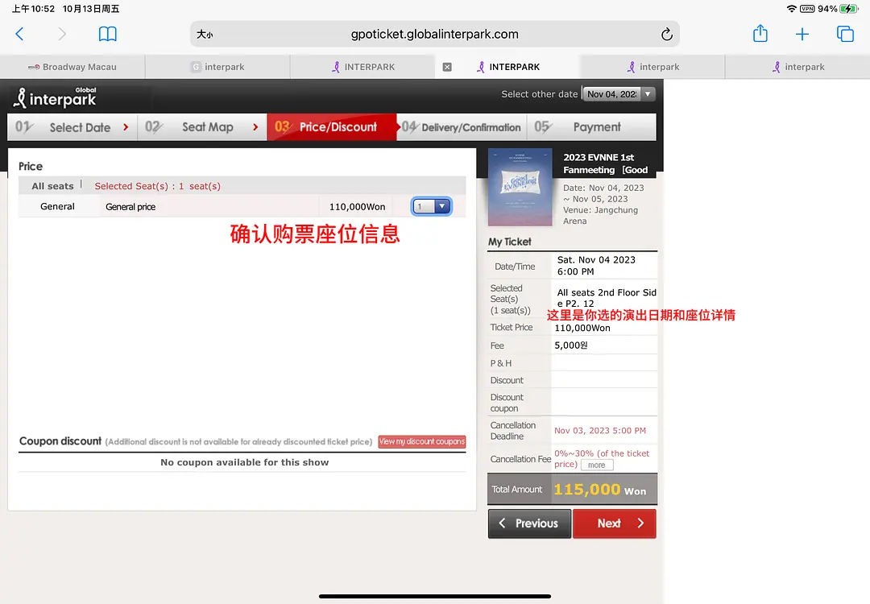The image size is (870, 604).
Task: Click the Previous button
Action: coord(529,523)
